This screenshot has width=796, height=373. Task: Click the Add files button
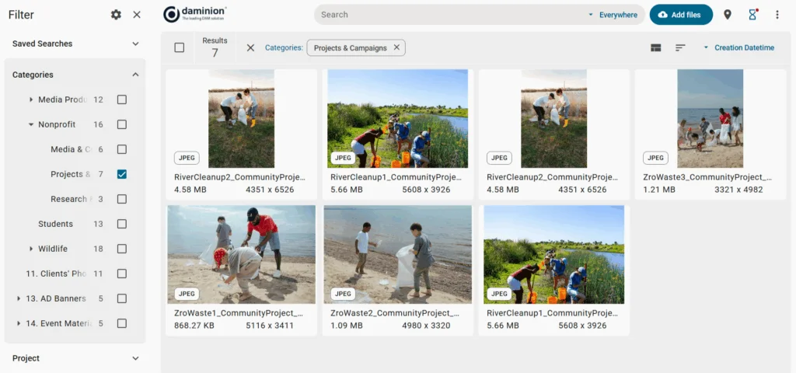[681, 15]
